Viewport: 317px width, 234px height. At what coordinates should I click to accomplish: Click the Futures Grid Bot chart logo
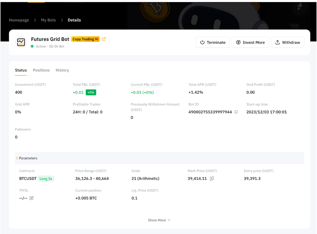[x=21, y=42]
